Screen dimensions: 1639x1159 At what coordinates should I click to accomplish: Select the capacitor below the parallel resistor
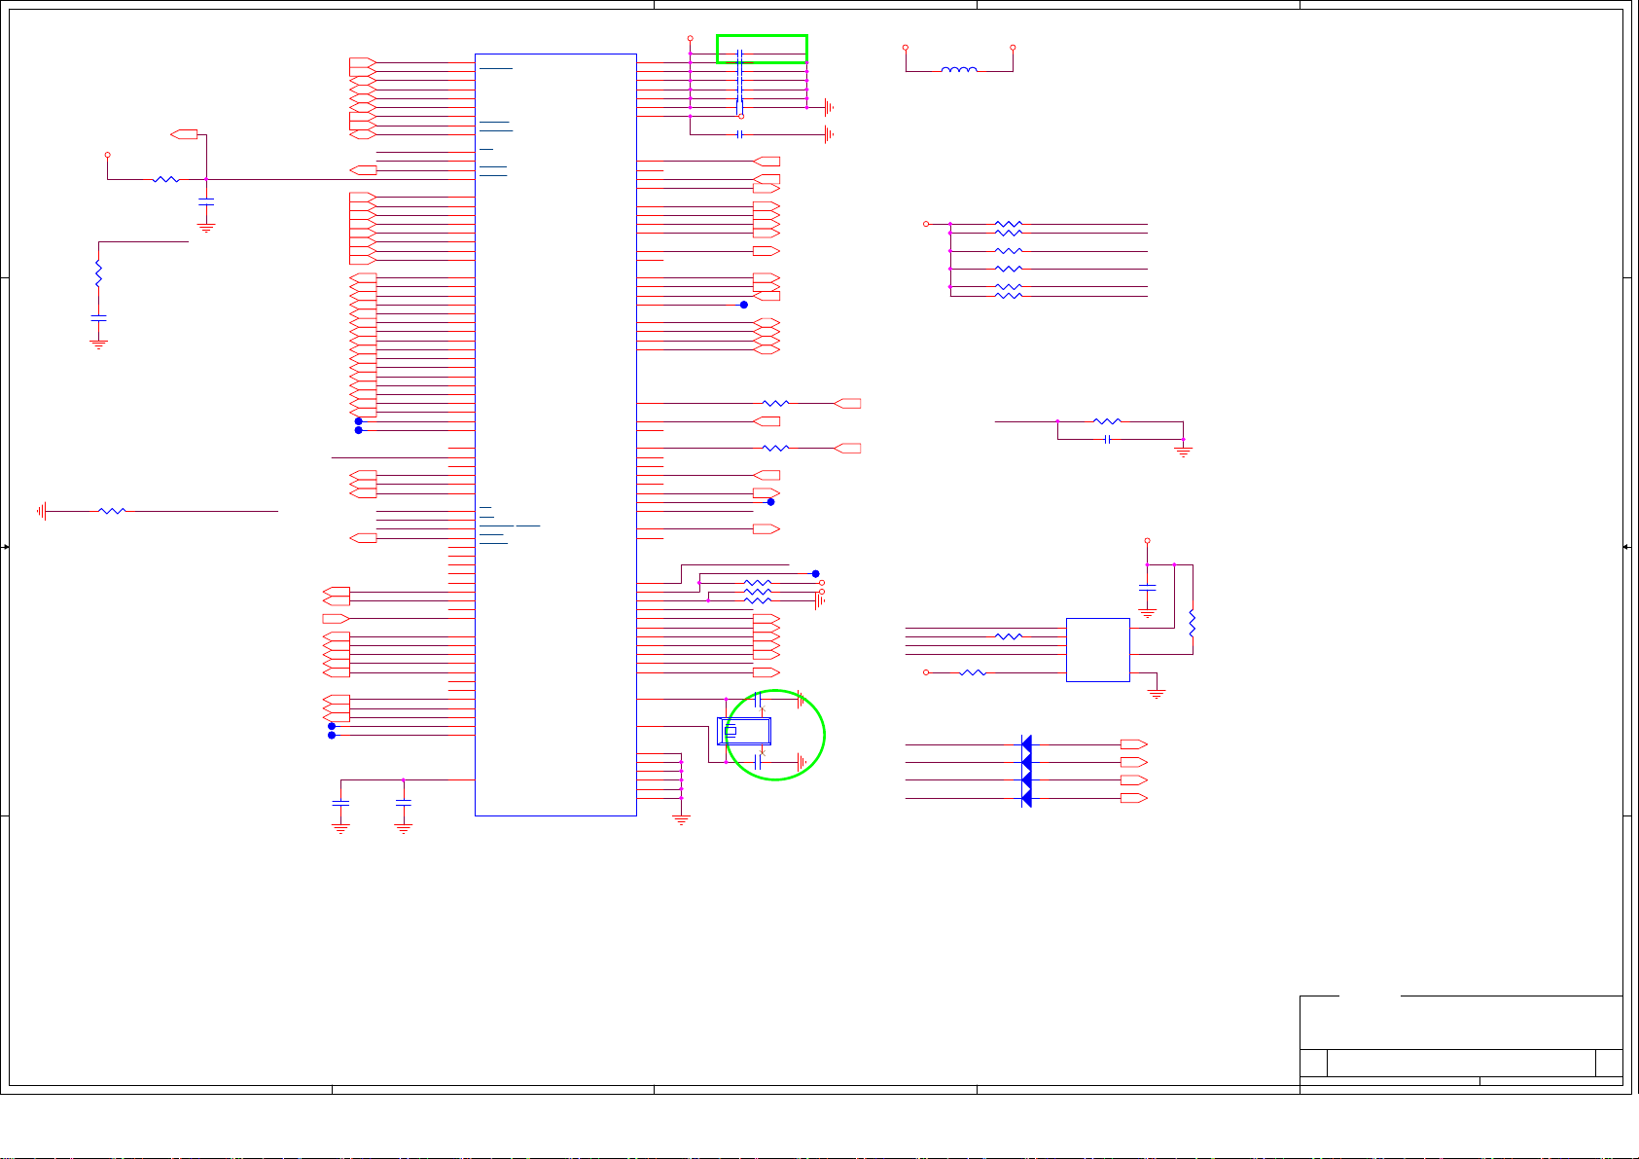click(x=1107, y=439)
